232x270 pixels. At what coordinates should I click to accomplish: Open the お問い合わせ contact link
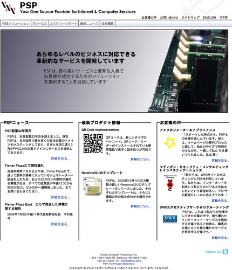tap(169, 17)
